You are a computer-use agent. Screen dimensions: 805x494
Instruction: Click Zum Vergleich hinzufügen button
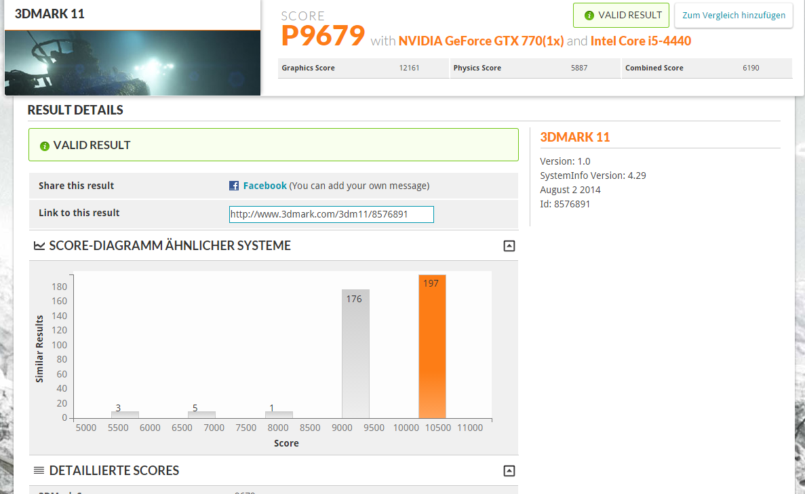[734, 16]
